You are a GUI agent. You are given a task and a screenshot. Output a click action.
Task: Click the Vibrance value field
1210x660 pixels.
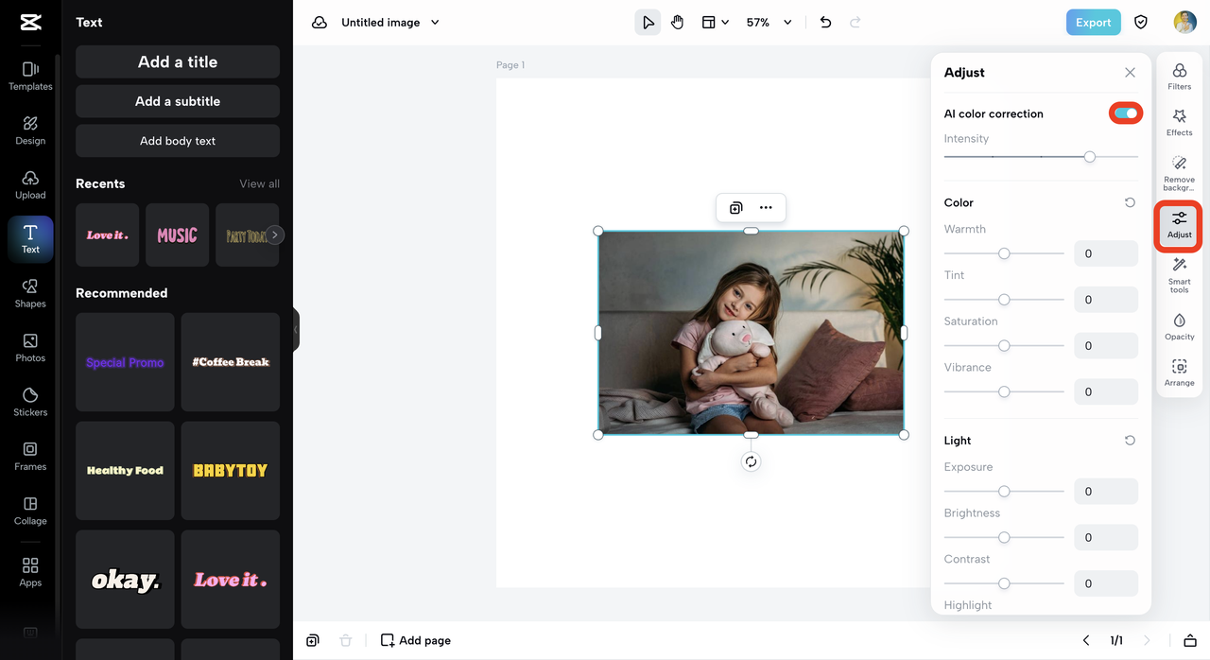pos(1106,391)
